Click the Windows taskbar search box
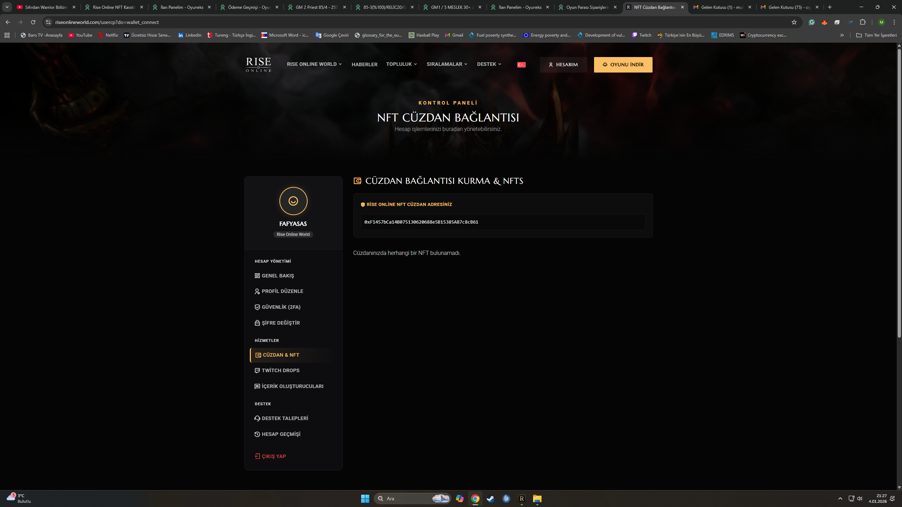902x507 pixels. click(x=412, y=499)
